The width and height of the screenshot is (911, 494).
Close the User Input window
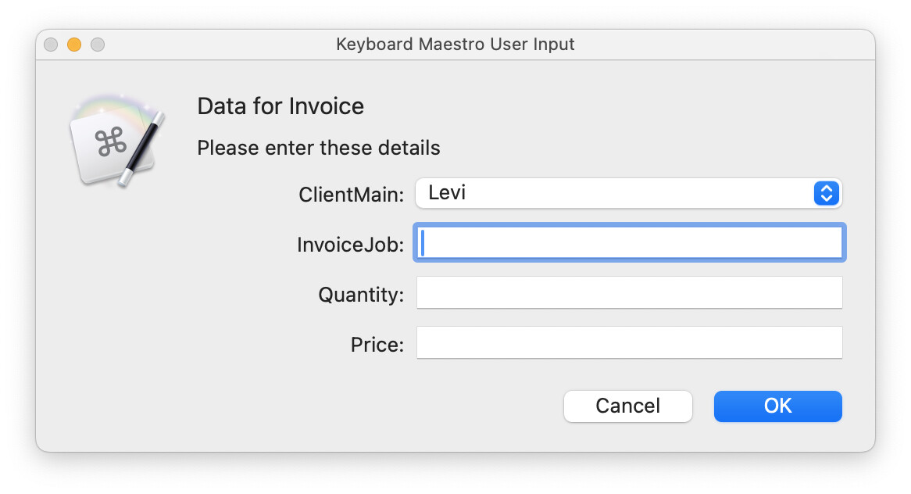tap(51, 45)
